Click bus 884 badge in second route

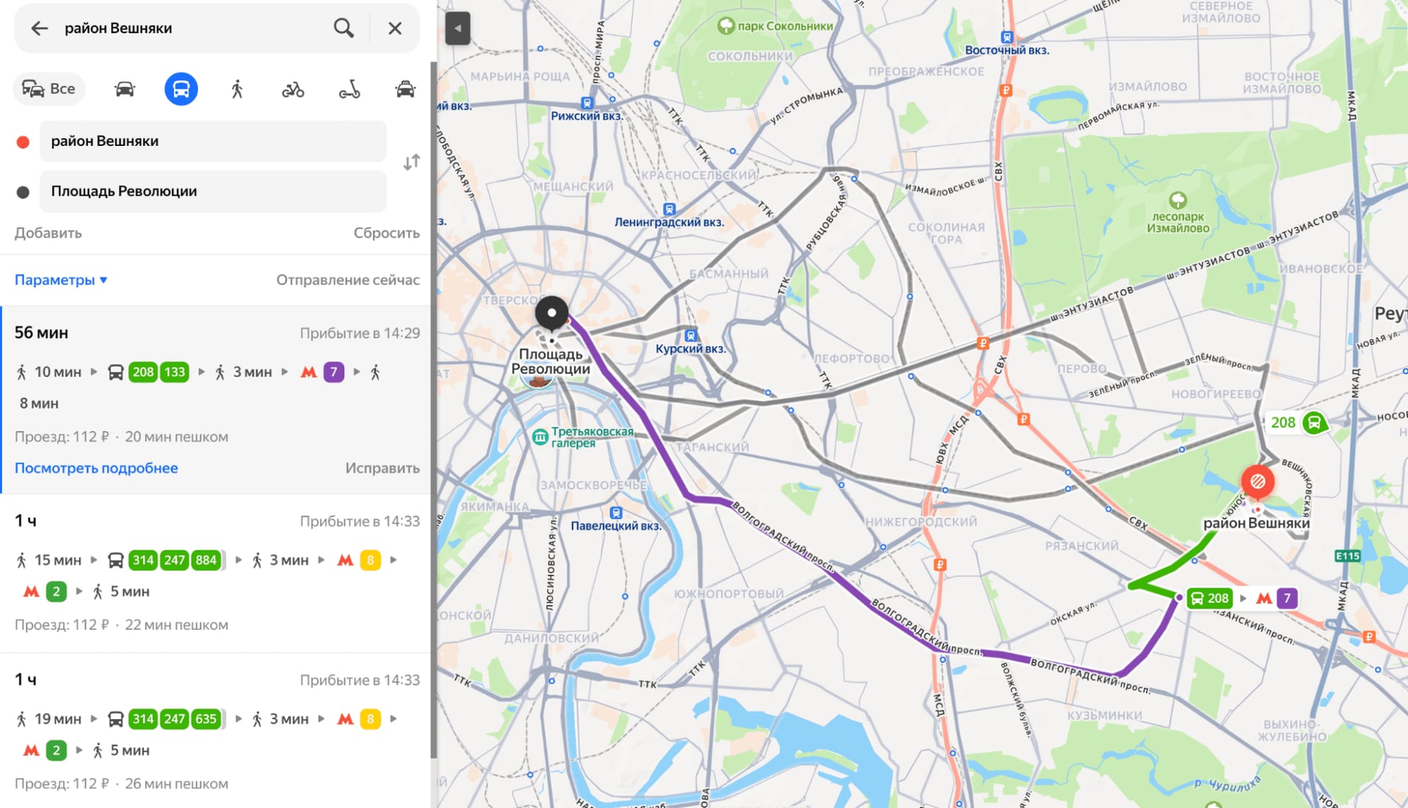[x=206, y=561]
